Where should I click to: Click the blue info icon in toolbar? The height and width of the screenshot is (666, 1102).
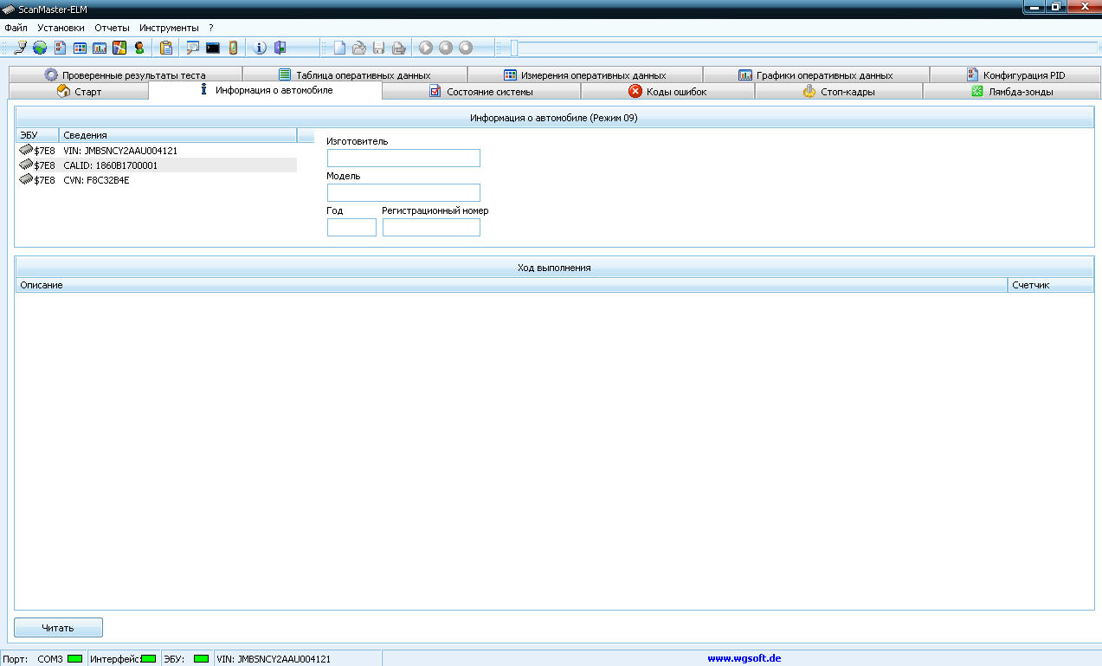click(260, 48)
